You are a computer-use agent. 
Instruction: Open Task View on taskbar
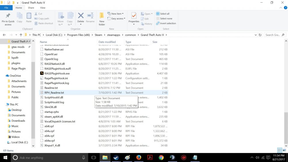tap(94, 158)
